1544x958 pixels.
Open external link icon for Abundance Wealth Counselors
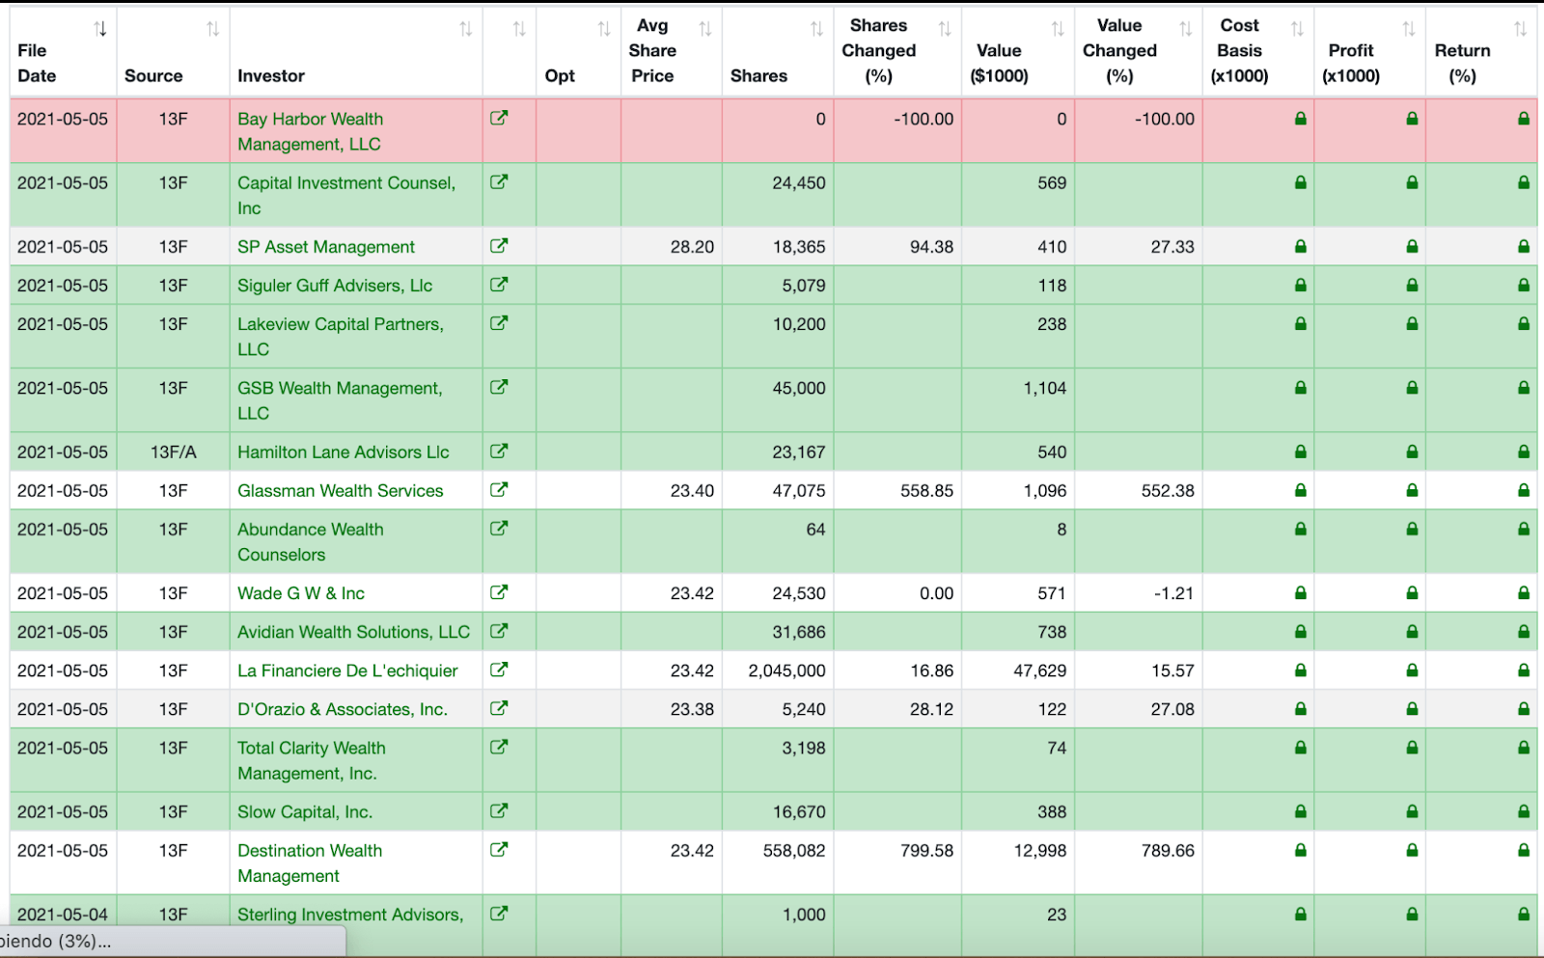[499, 528]
